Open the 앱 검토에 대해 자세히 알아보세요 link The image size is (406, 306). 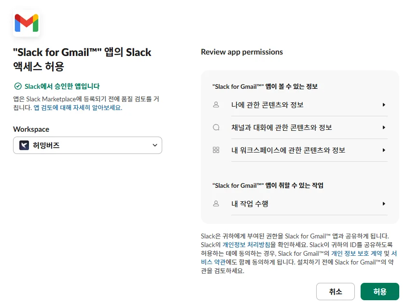click(78, 108)
